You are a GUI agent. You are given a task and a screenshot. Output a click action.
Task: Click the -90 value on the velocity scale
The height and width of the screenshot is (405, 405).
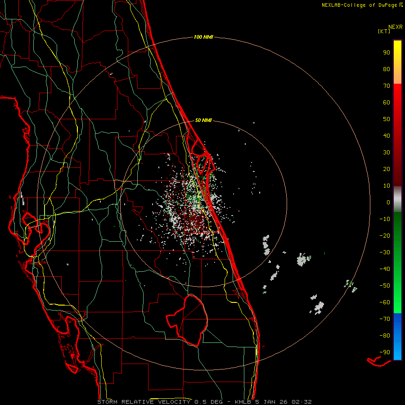tap(385, 352)
